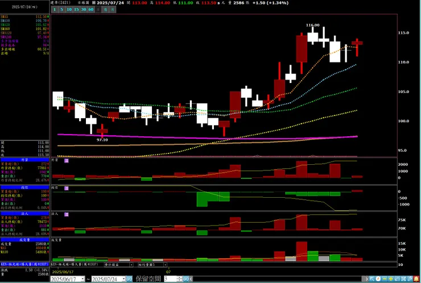Viewport: 421px width, 283px height.
Task: Switch chart to 30-minute timeframe
Action: 84,10
